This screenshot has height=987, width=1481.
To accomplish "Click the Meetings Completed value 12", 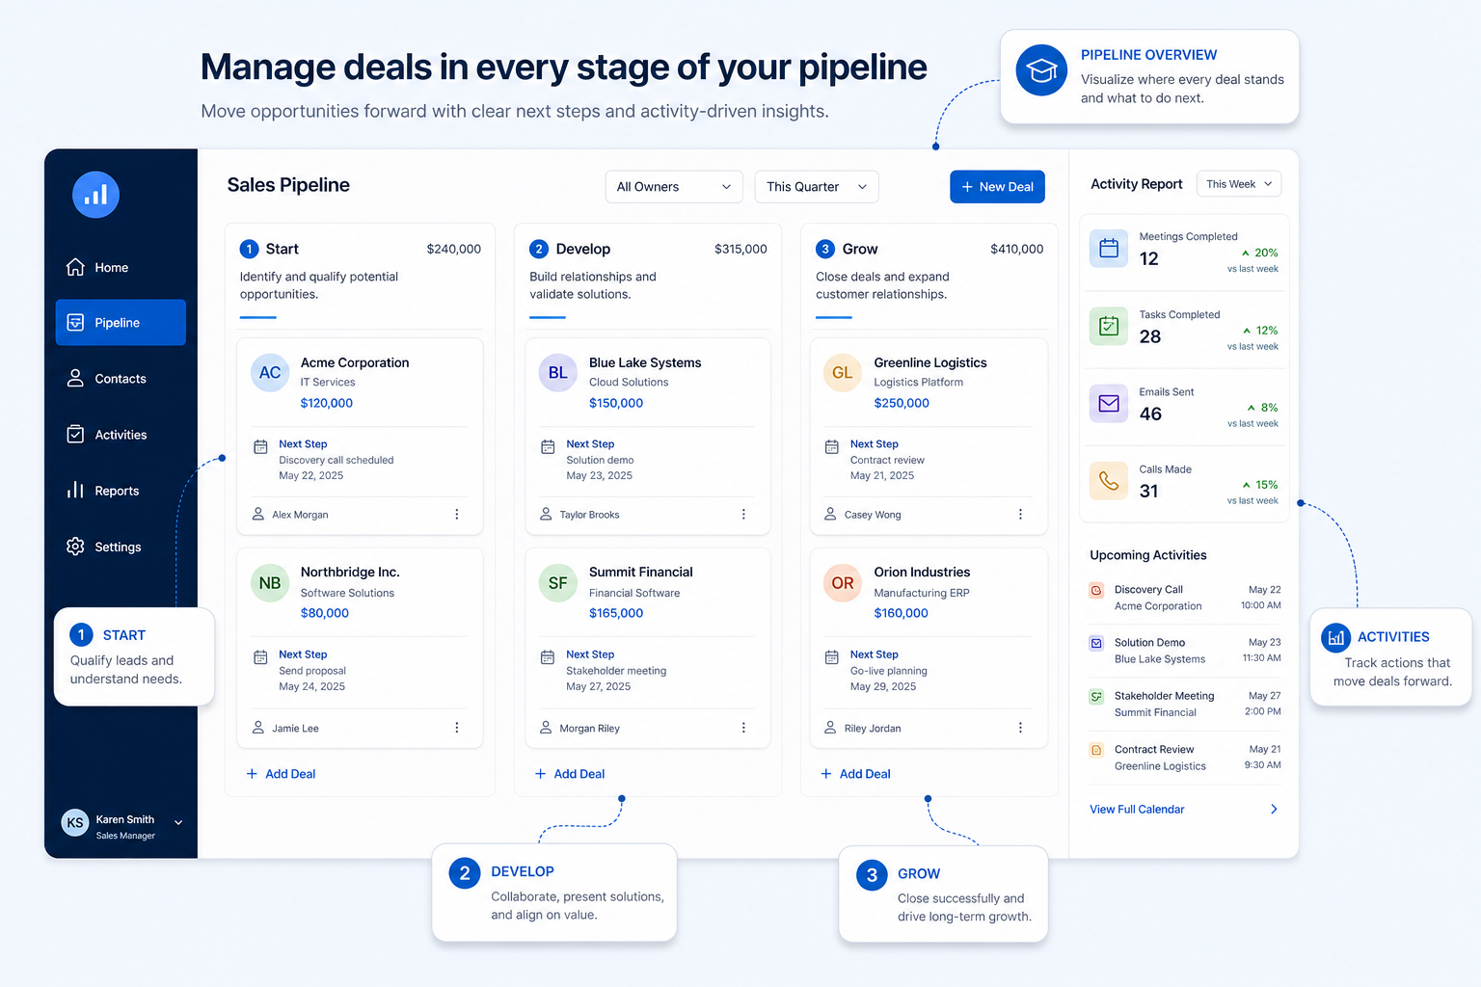I will click(1148, 258).
